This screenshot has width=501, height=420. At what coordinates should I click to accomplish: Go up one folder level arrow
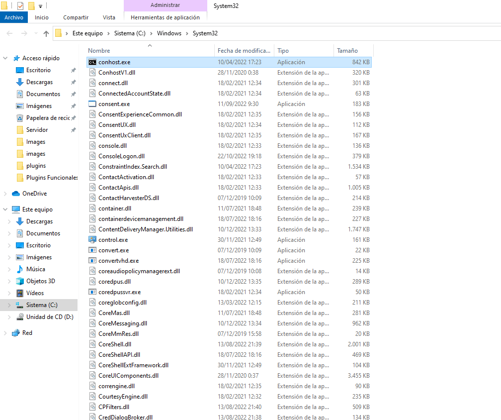(x=46, y=33)
